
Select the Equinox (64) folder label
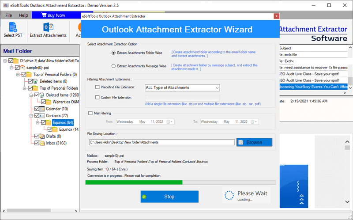tap(63, 122)
